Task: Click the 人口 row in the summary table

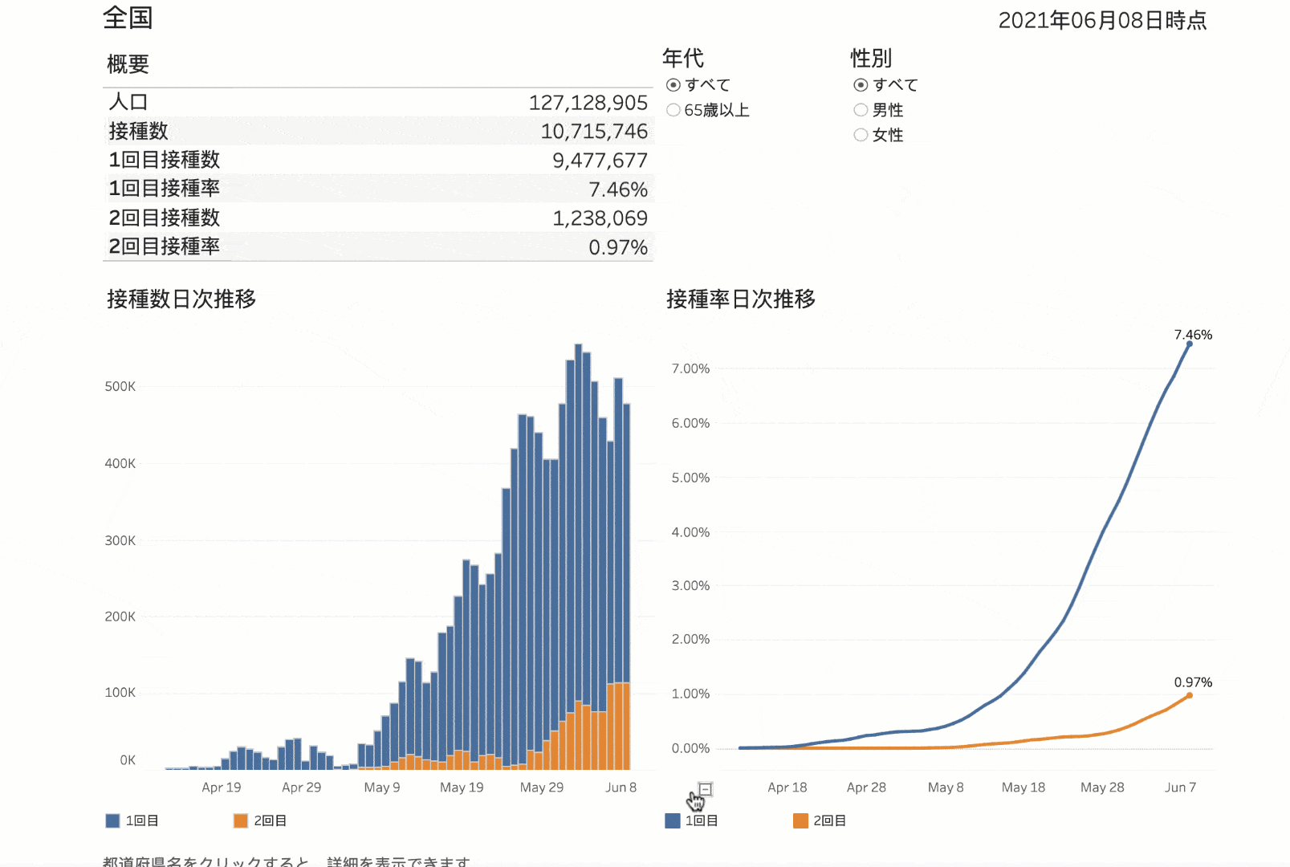Action: click(378, 102)
